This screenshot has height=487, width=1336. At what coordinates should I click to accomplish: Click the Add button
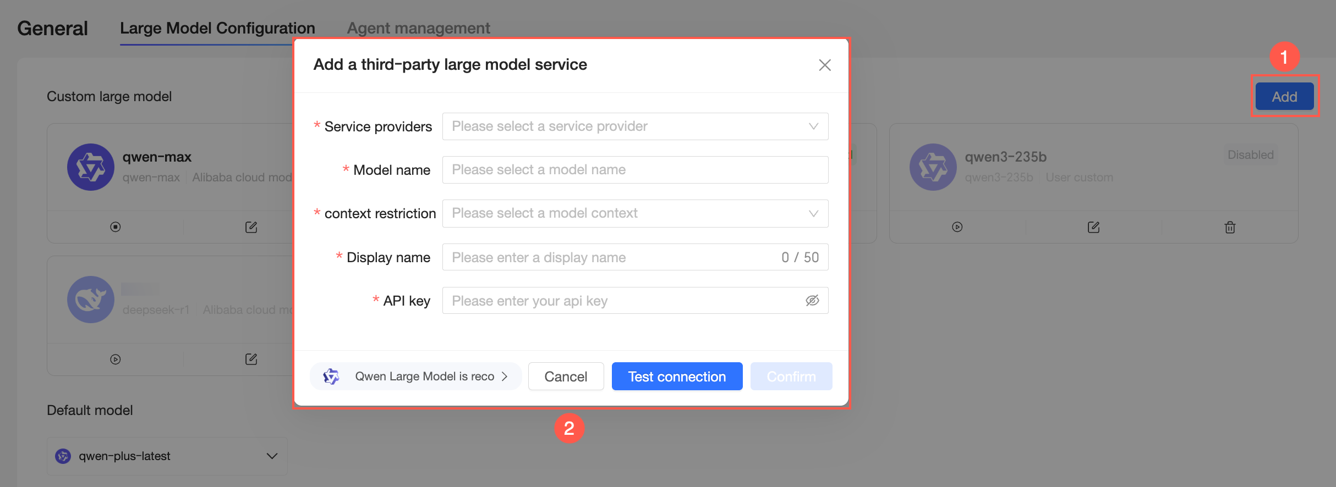coord(1284,97)
